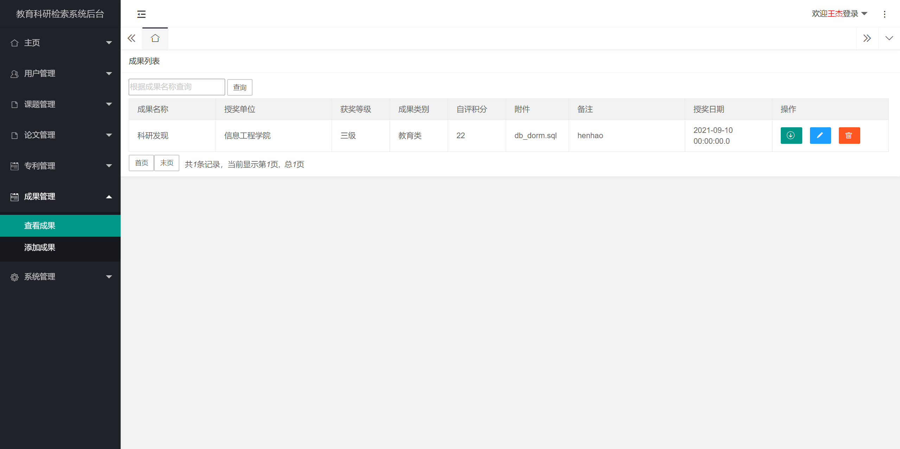This screenshot has width=900, height=449.
Task: Collapse the 成果管理 sidebar menu
Action: tap(60, 197)
